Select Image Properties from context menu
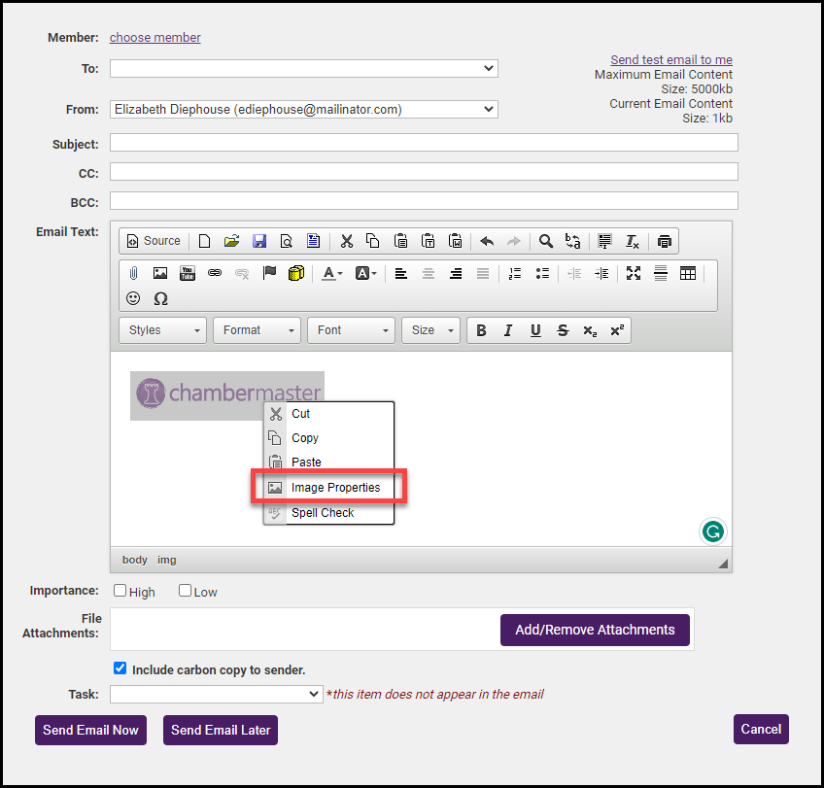Viewport: 824px width, 788px height. 335,488
